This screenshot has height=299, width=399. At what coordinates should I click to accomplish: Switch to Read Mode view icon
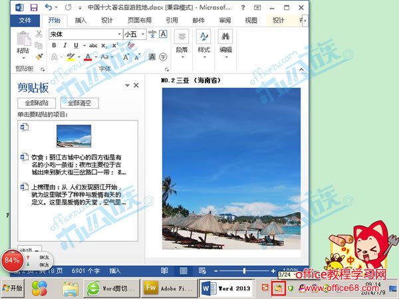point(164,271)
